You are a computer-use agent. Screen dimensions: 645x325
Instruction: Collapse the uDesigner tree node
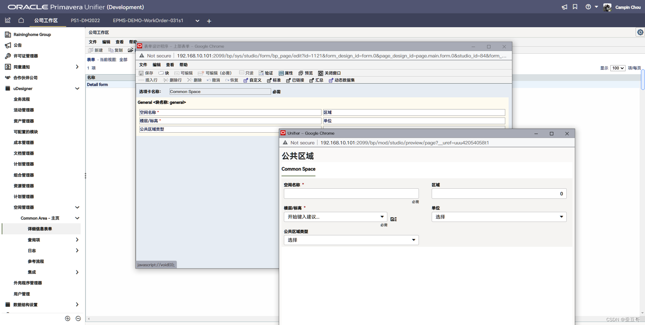(77, 89)
